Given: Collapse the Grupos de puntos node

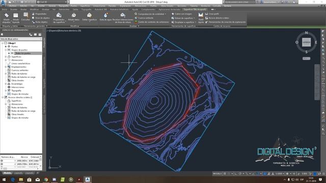Looking at the screenshot, I should pyautogui.click(x=6, y=50).
